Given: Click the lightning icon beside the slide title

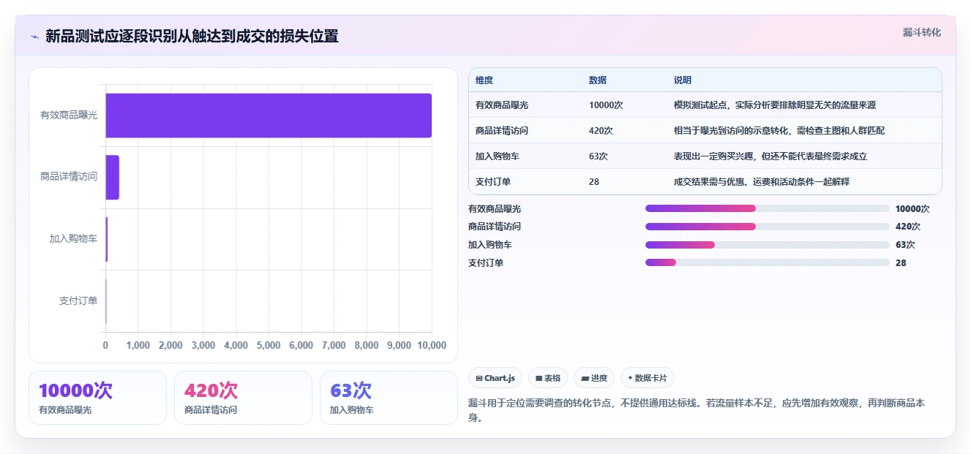Looking at the screenshot, I should (34, 37).
